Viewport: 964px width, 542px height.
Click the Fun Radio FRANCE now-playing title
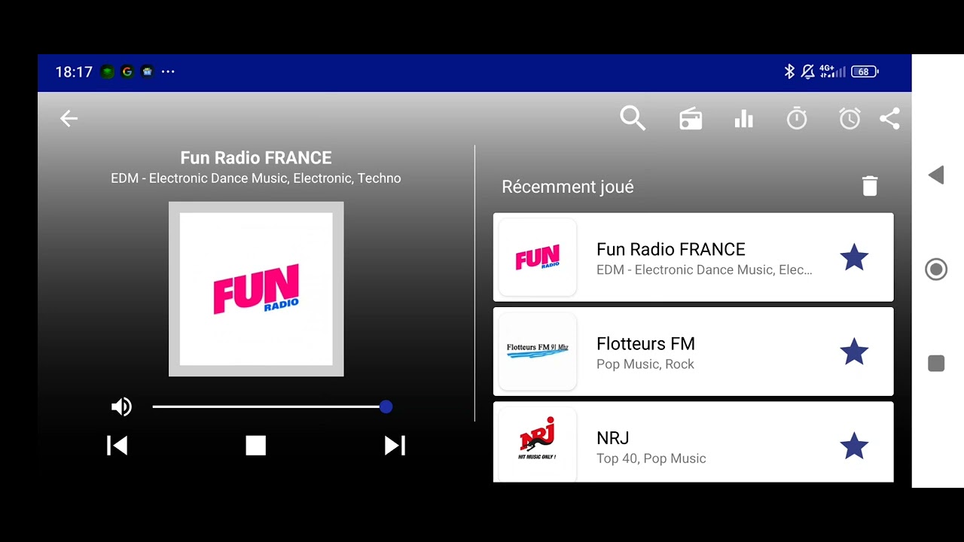256,158
